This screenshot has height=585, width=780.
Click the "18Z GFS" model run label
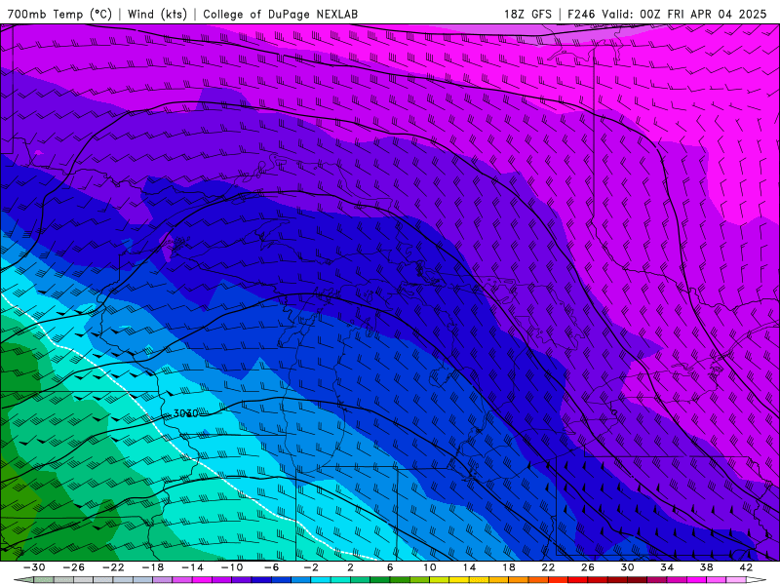[x=527, y=14]
